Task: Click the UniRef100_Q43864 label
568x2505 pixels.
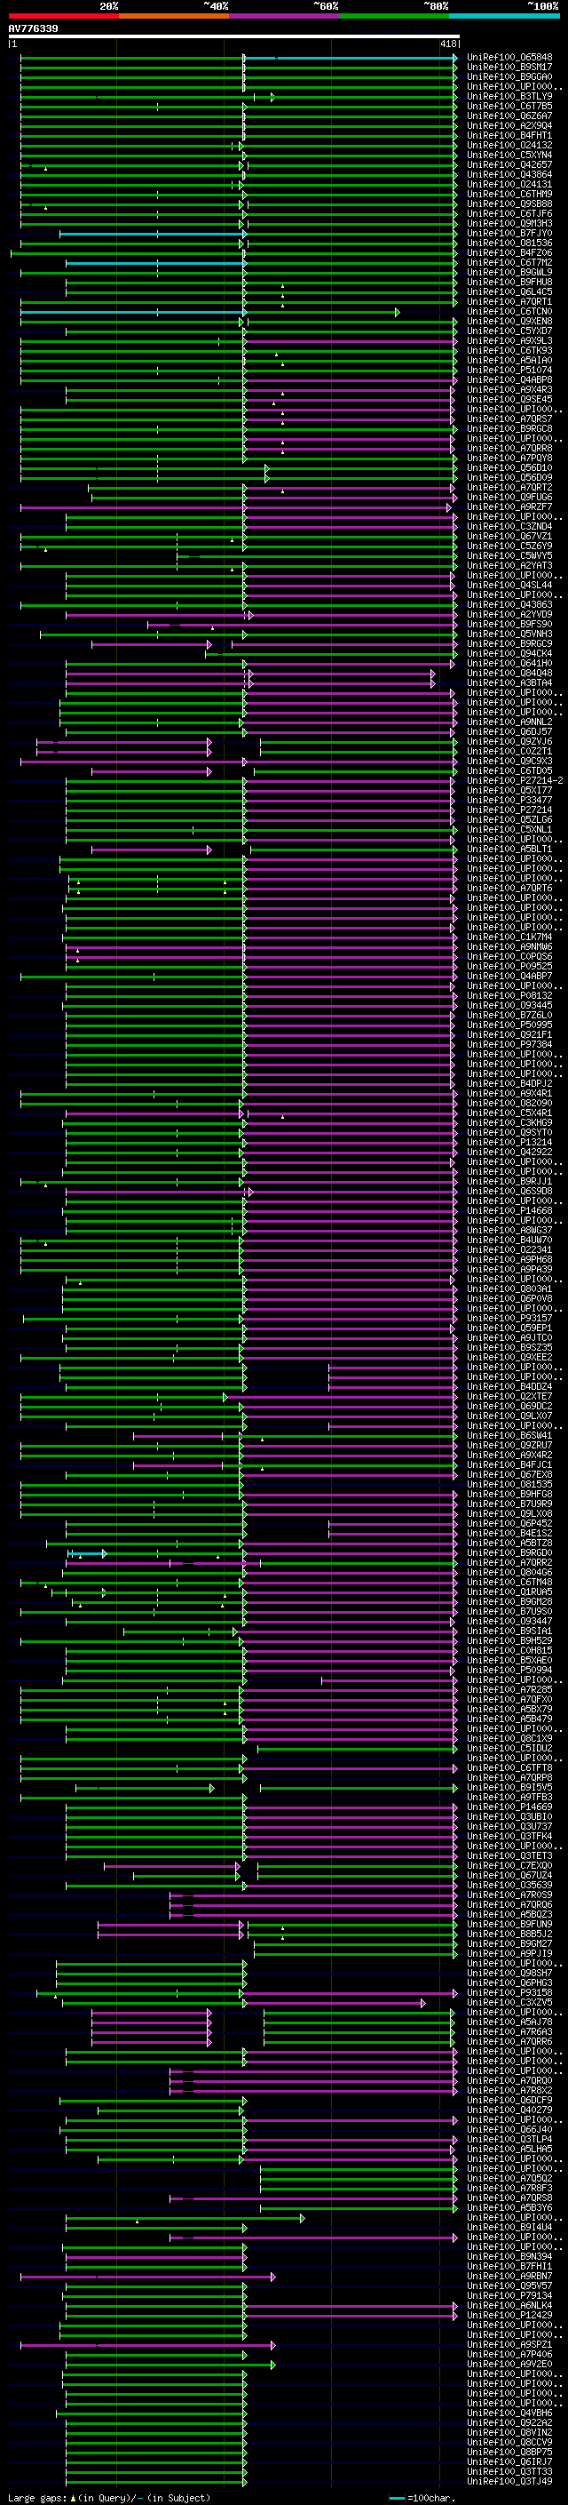Action: coord(509,174)
